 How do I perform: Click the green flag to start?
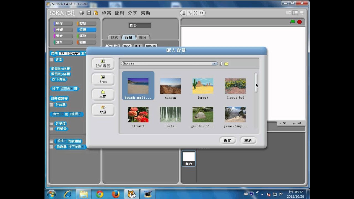tap(292, 22)
